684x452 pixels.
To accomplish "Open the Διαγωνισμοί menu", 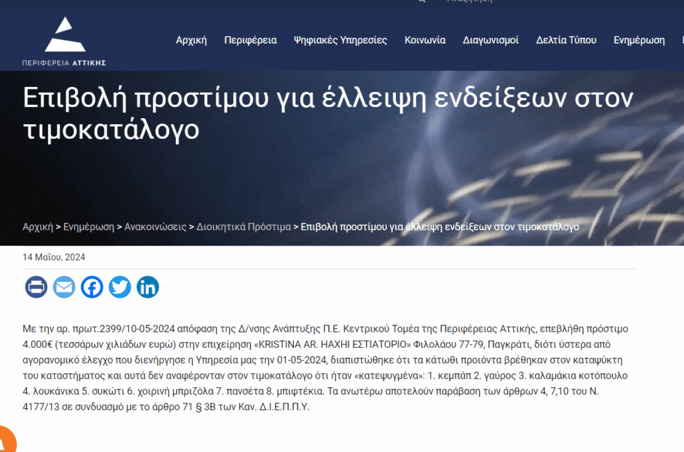I will point(491,40).
